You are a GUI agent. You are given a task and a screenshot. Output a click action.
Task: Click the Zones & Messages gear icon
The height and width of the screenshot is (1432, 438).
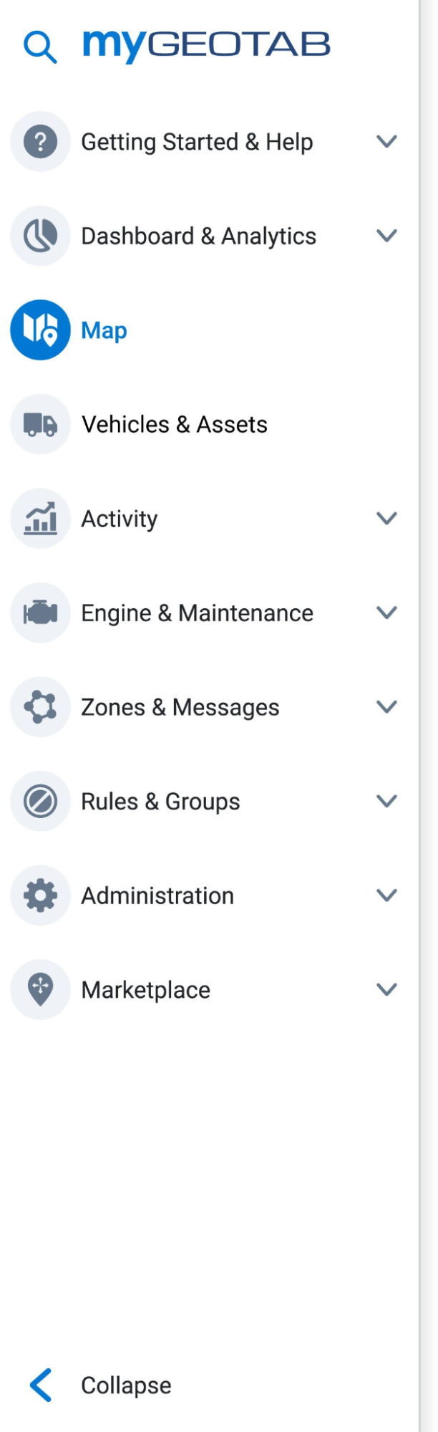click(40, 707)
